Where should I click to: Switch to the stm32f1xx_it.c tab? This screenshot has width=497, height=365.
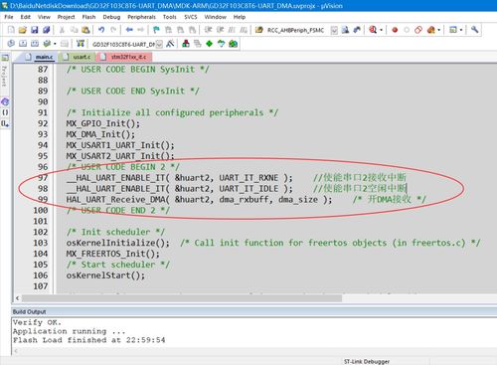point(124,57)
